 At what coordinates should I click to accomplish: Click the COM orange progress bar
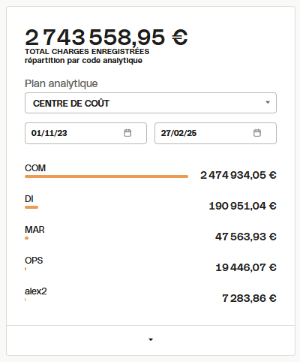106,176
